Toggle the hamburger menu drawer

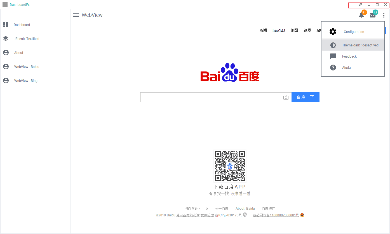click(76, 15)
